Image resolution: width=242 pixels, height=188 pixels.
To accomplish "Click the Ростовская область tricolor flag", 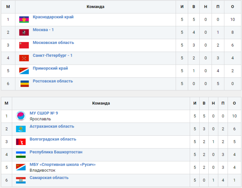I will [25, 84].
